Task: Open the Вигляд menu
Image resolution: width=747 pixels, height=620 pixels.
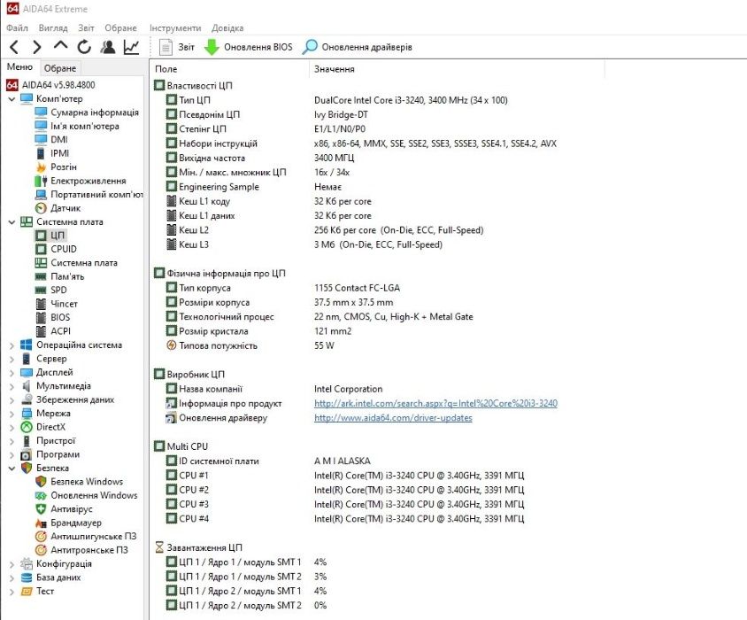Action: click(53, 27)
